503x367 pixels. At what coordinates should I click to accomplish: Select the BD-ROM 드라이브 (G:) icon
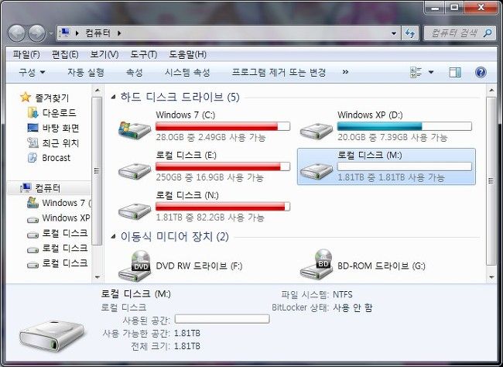(316, 265)
